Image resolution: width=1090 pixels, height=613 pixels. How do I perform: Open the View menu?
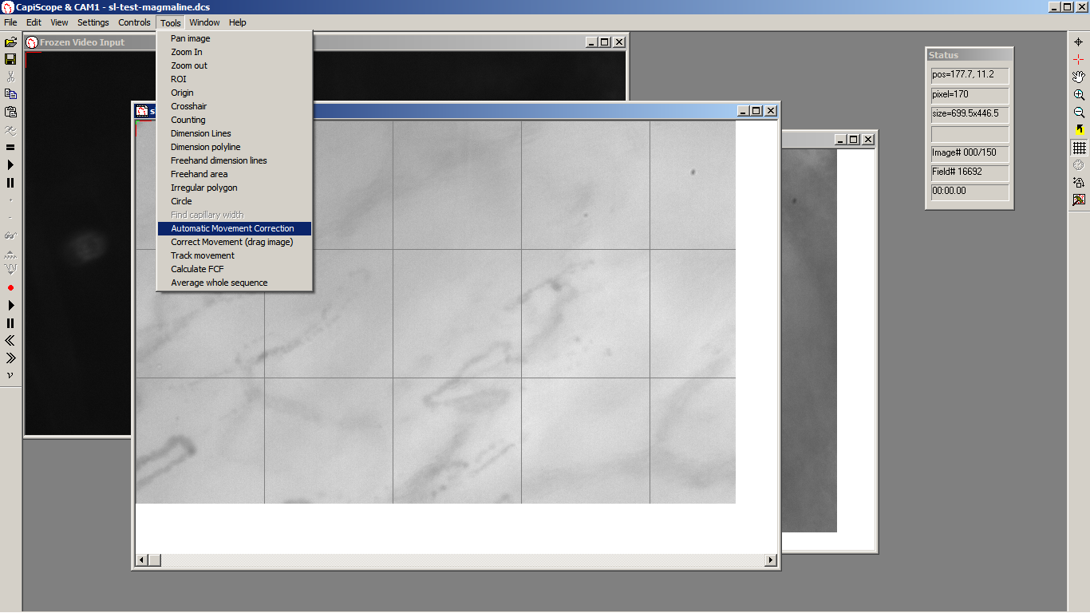tap(59, 22)
